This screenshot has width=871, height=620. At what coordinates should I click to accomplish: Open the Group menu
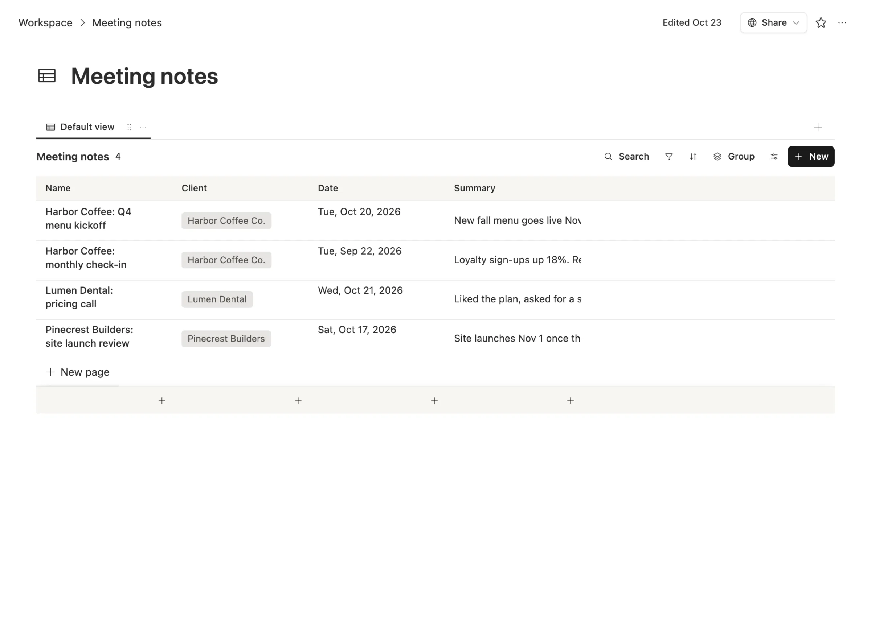click(734, 157)
